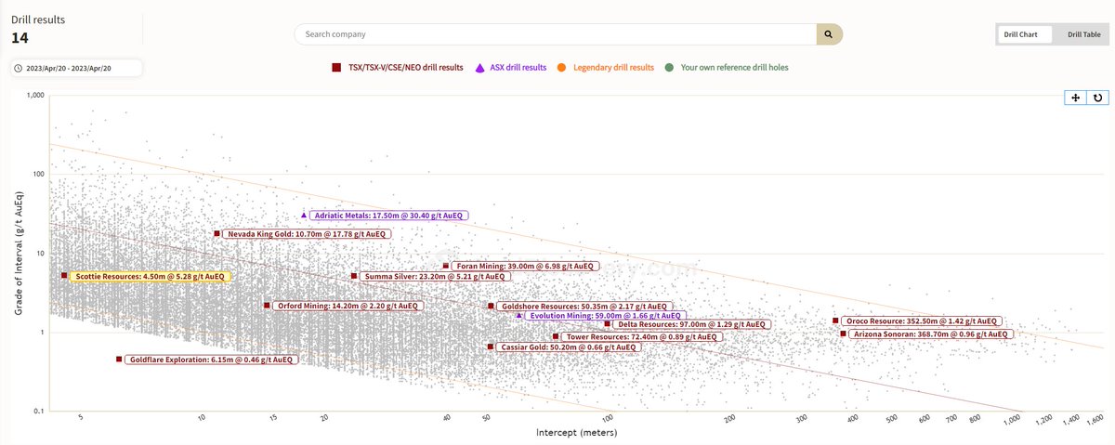Toggle the Legendary drill results orange dot
Viewport: 1115px width, 445px height.
pos(562,68)
